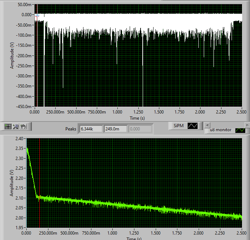The width and height of the screenshot is (250, 240).
Task: Click the -200.0m tick on SiPM Y axis
Action: pos(23,55)
